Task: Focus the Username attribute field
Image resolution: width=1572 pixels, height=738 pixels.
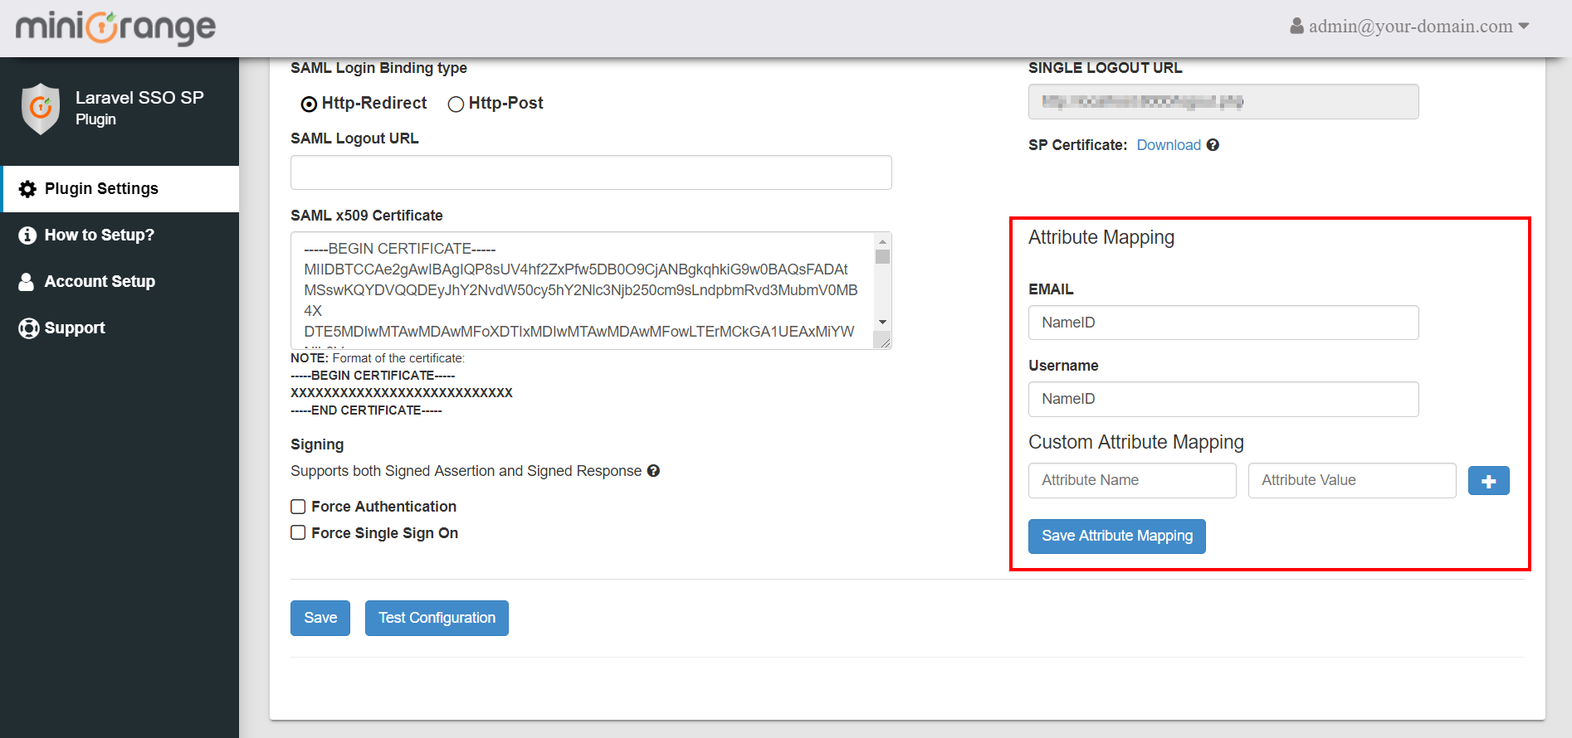Action: (x=1223, y=399)
